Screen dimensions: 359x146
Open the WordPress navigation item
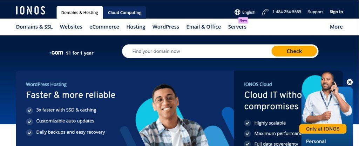[166, 27]
